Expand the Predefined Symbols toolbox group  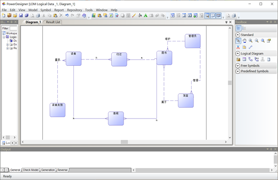pos(238,71)
